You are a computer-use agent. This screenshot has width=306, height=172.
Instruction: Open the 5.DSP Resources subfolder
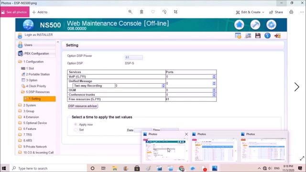35,92
